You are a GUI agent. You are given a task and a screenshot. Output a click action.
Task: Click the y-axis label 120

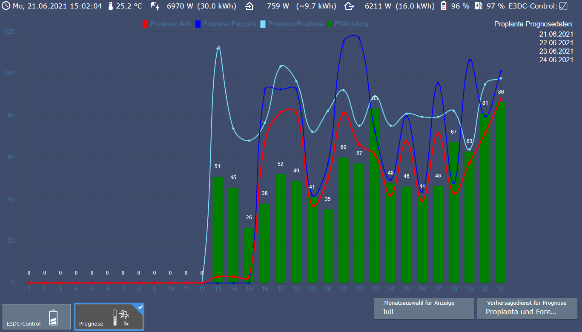pyautogui.click(x=10, y=31)
